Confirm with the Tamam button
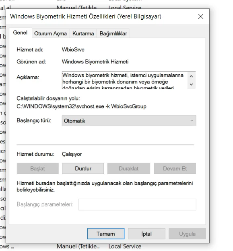 (x=106, y=234)
